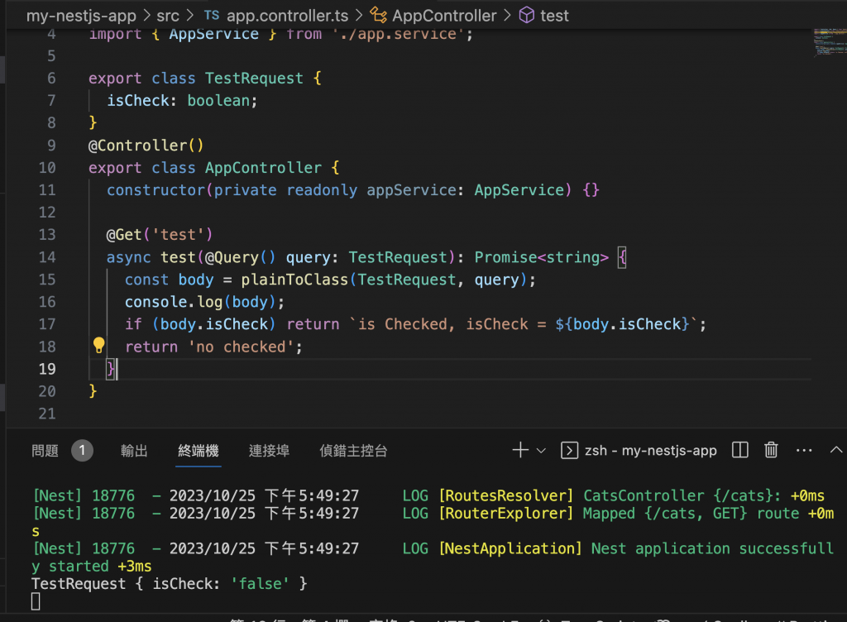Click the terminal cursor prompt
The height and width of the screenshot is (622, 847).
[x=36, y=601]
